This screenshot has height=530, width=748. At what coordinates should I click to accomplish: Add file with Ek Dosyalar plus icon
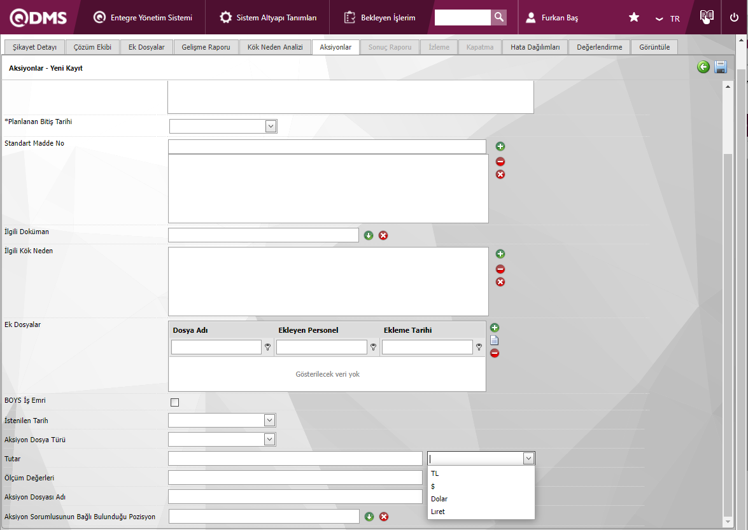click(x=495, y=328)
